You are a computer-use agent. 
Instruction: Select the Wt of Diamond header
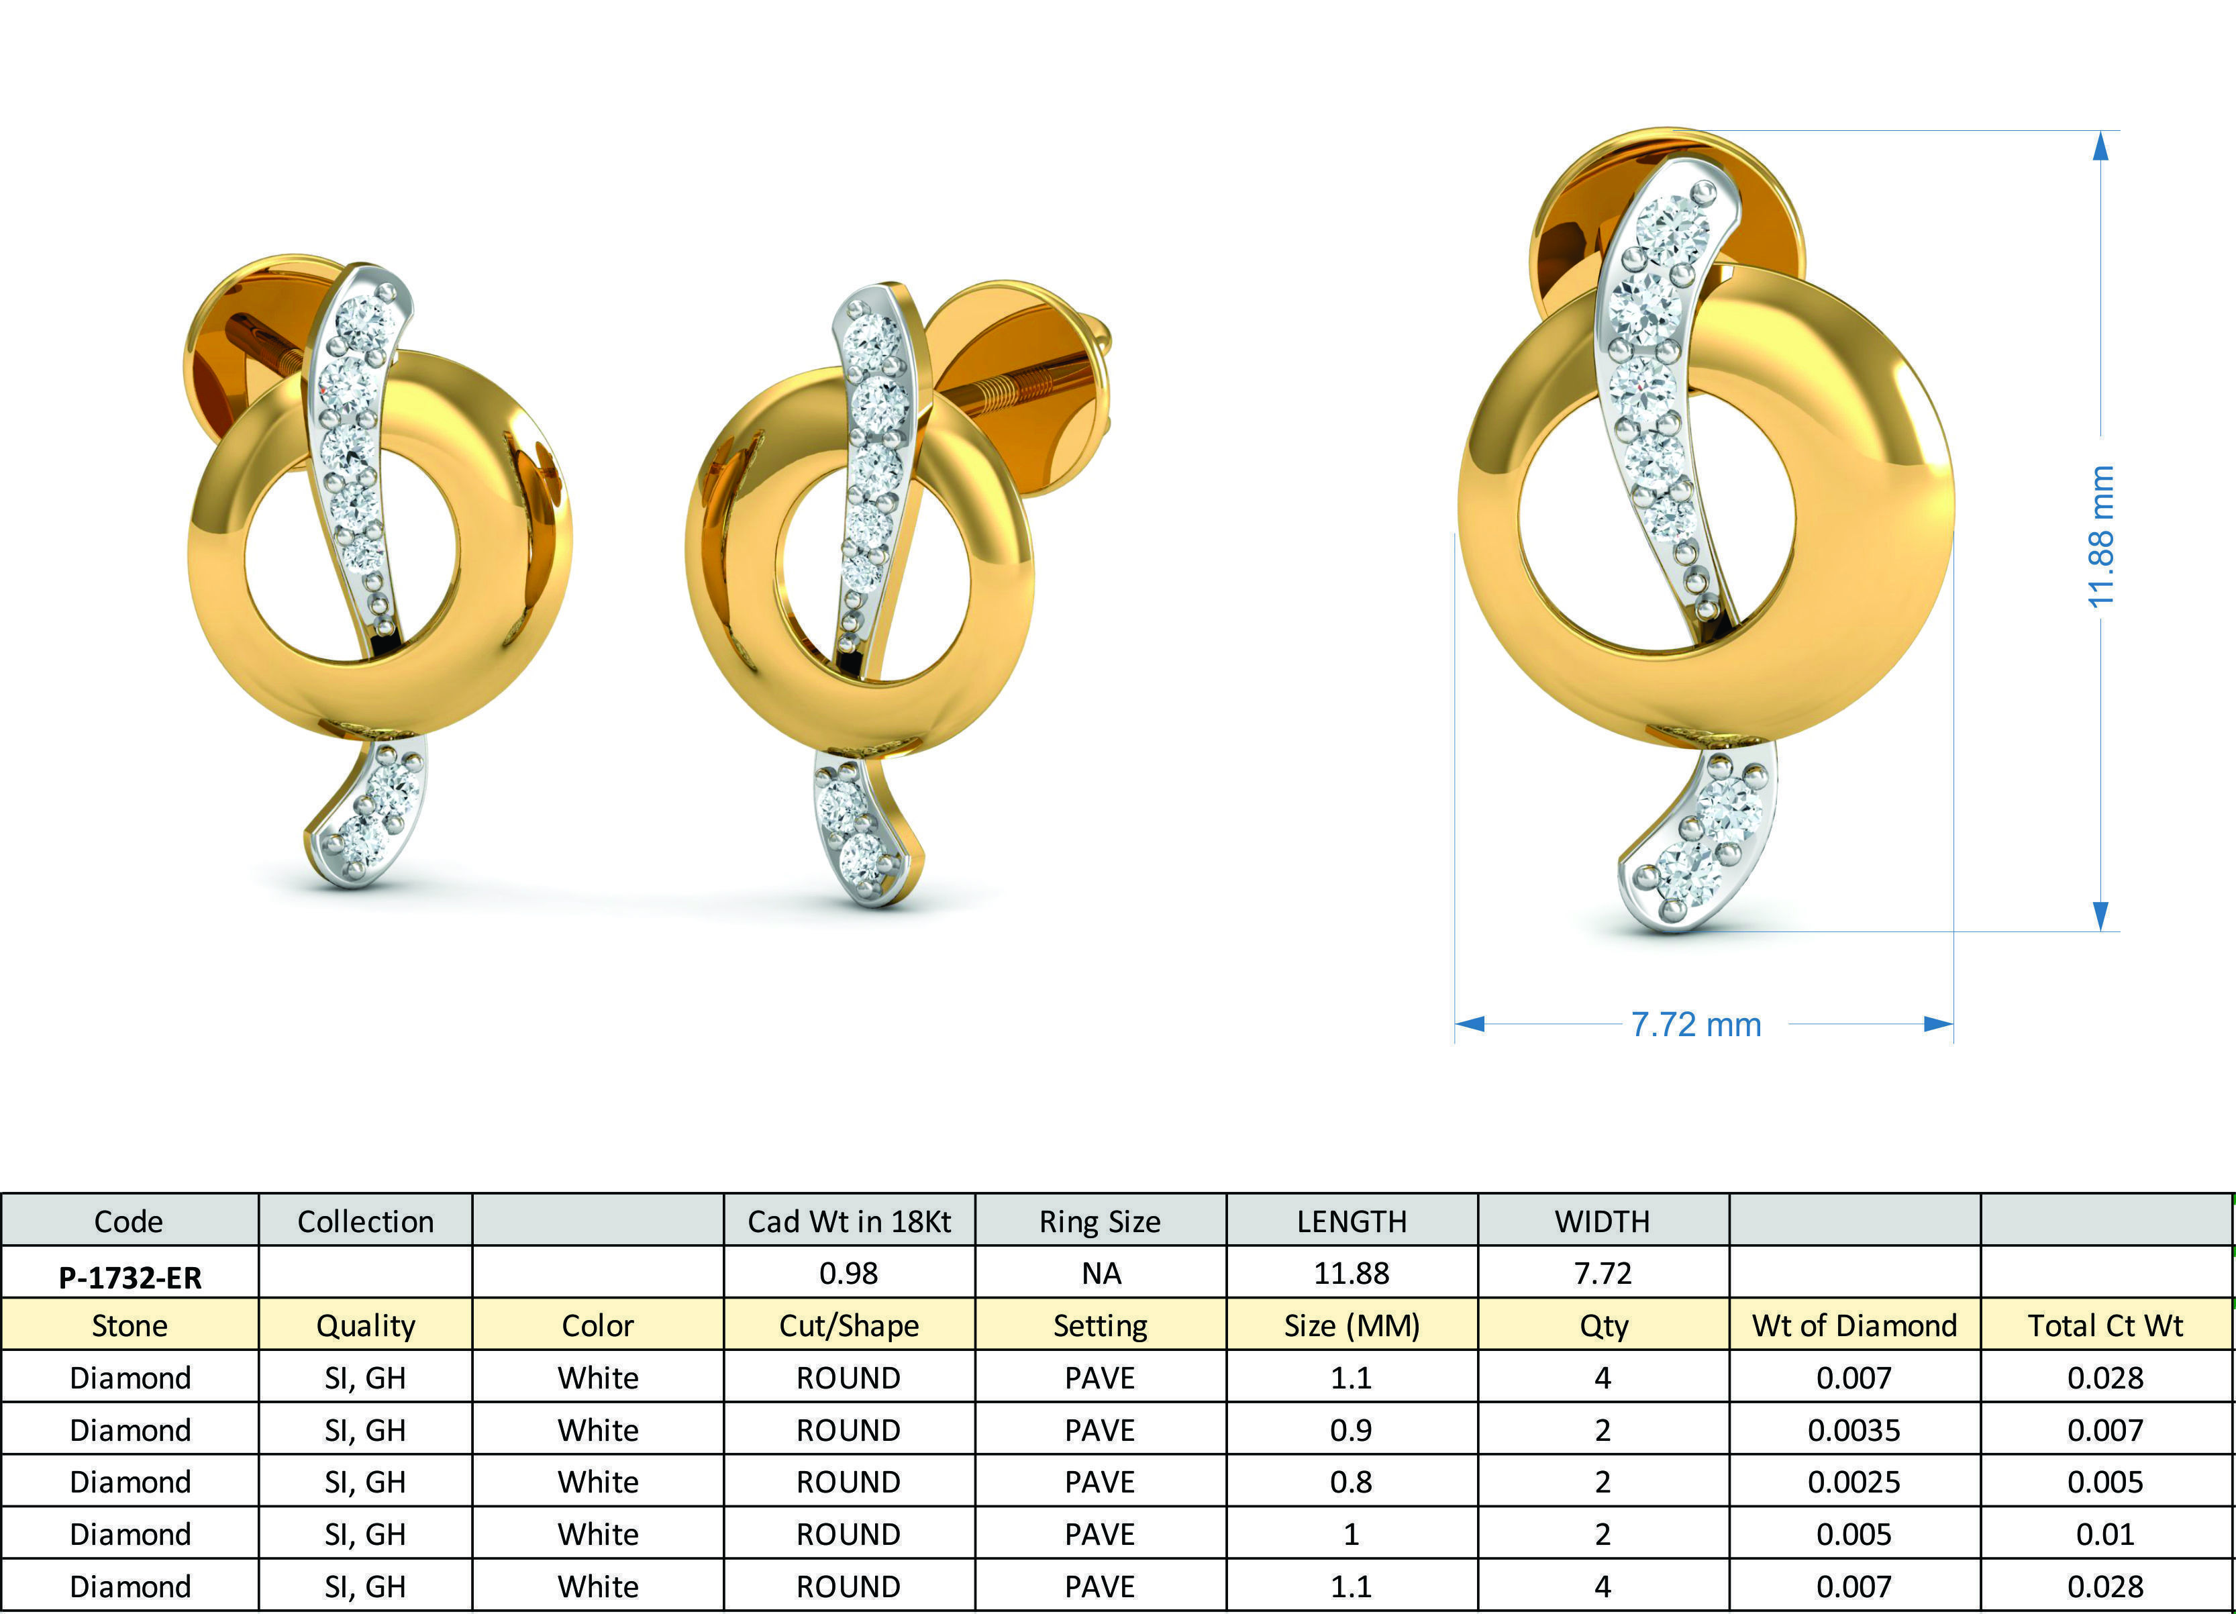pos(1854,1325)
